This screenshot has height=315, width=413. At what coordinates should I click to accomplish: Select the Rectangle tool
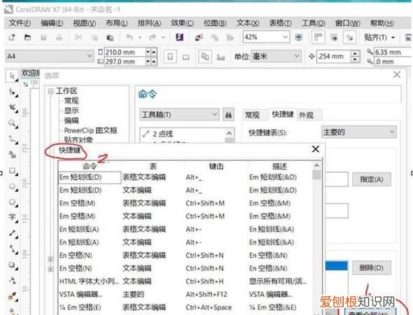click(12, 171)
